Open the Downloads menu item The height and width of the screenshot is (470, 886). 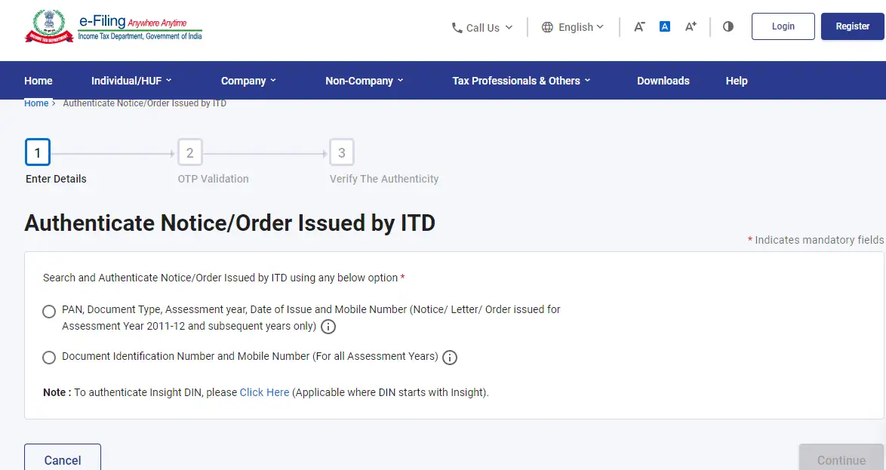[663, 80]
